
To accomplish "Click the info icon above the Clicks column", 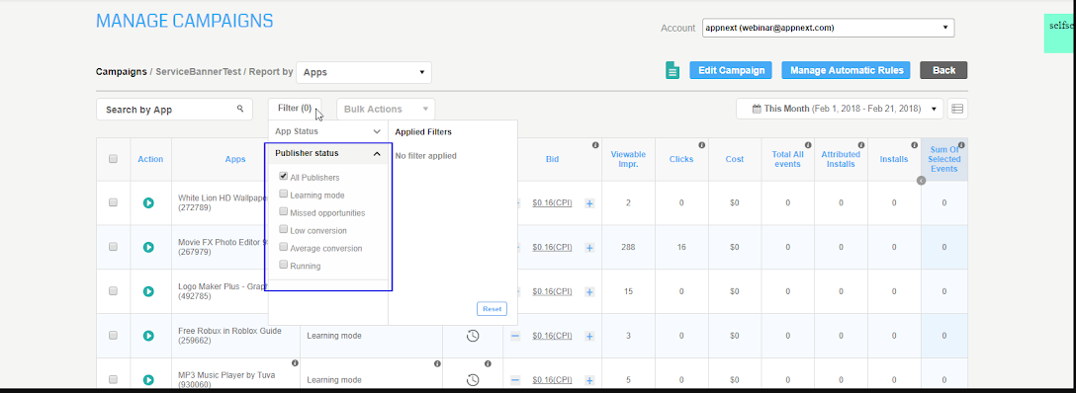I will pyautogui.click(x=701, y=145).
